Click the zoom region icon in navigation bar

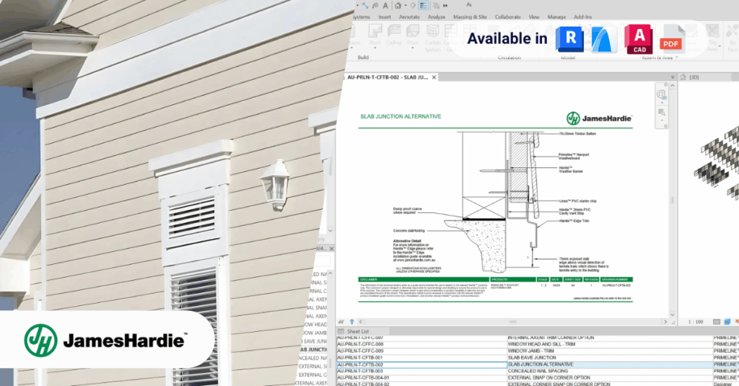661,113
